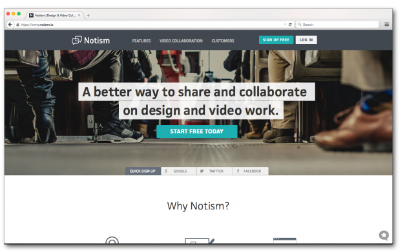
Task: Go back with the browser back arrow
Action: pos(10,24)
